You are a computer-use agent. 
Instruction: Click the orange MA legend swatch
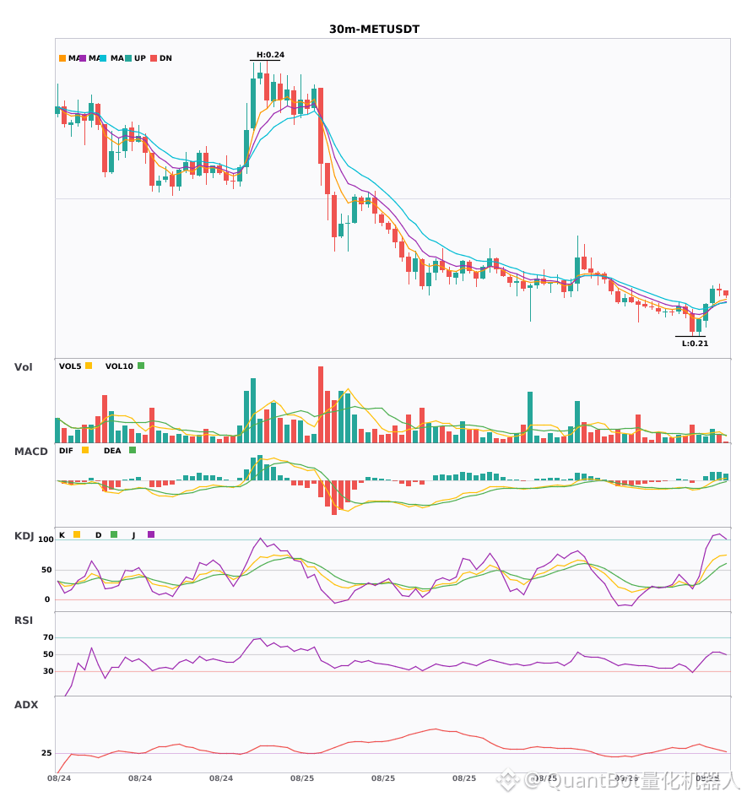[x=62, y=58]
